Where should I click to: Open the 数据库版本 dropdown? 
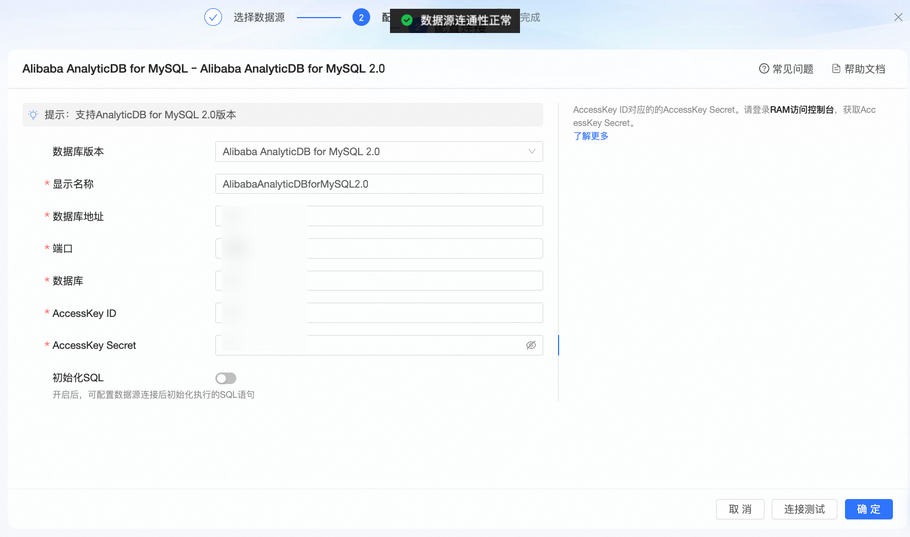point(379,152)
